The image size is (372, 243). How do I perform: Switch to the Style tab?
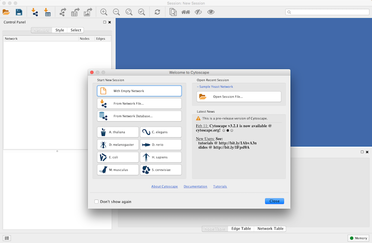[60, 30]
